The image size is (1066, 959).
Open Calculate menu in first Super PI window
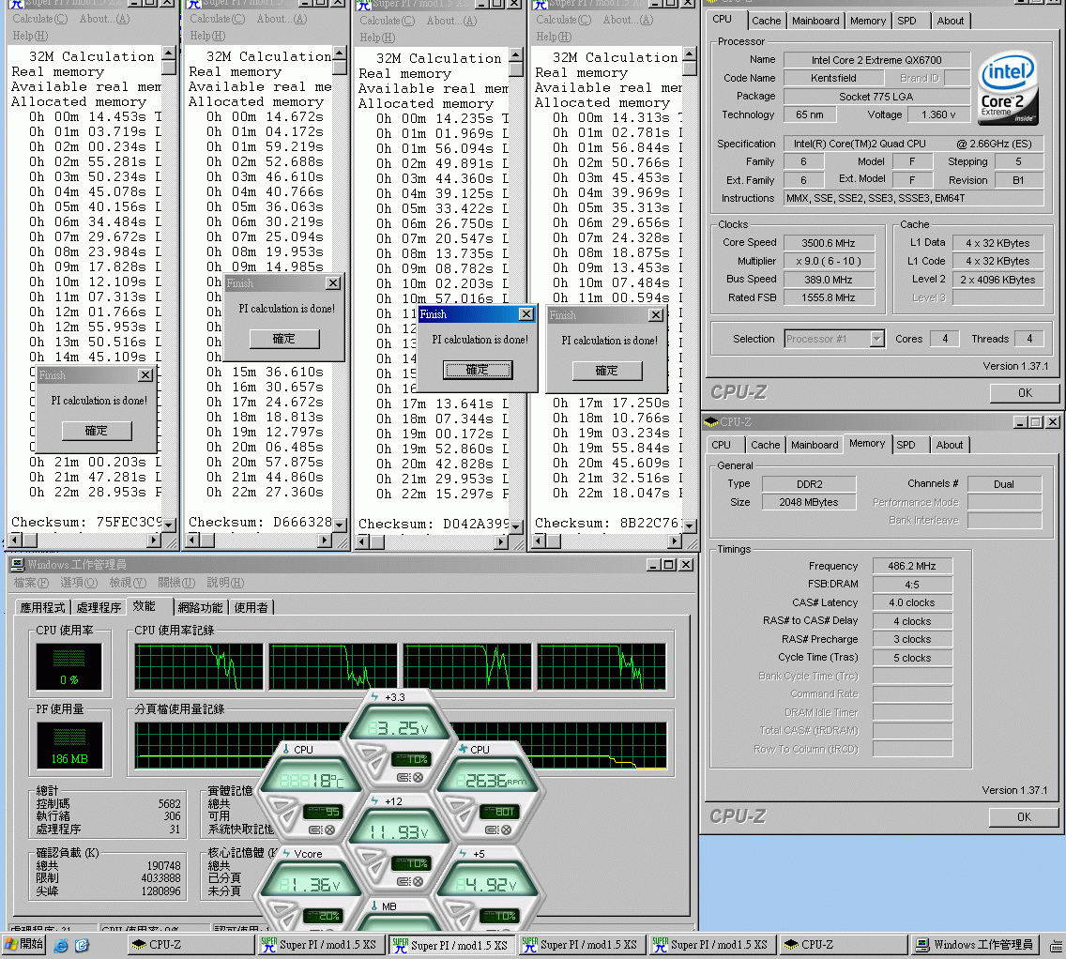[x=40, y=19]
